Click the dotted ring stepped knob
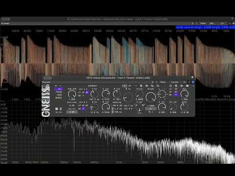 (162, 94)
